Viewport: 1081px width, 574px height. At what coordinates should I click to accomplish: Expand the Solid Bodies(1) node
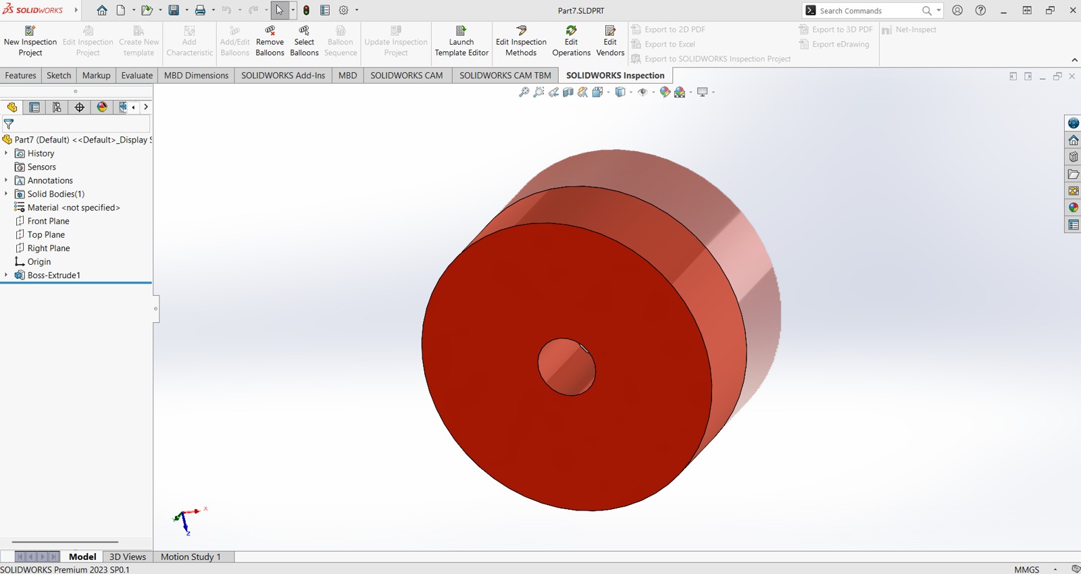[x=6, y=194]
